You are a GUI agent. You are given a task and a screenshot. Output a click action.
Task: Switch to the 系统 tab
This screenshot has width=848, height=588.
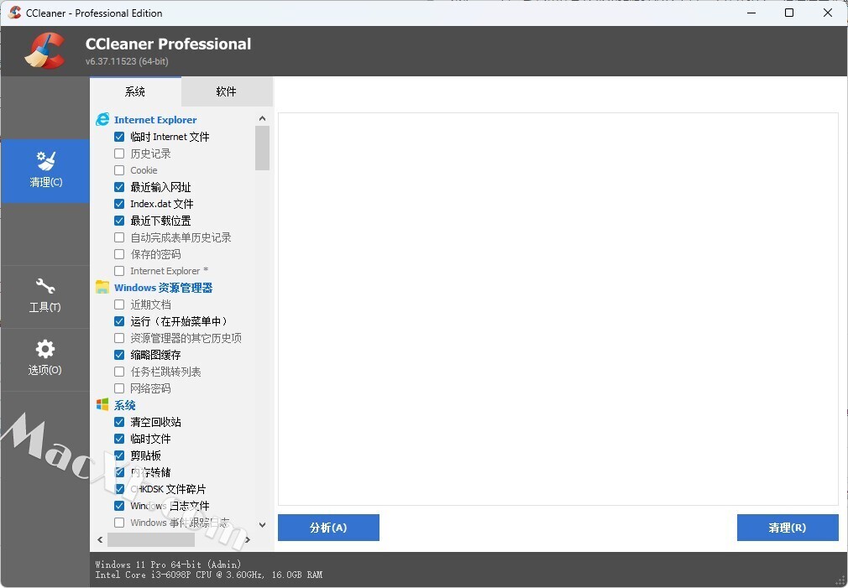[x=135, y=91]
